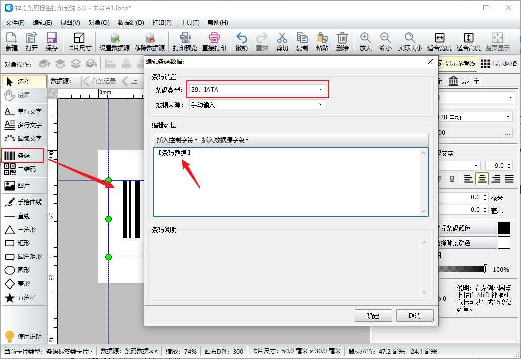Open a file with the 打开 icon

click(32, 42)
